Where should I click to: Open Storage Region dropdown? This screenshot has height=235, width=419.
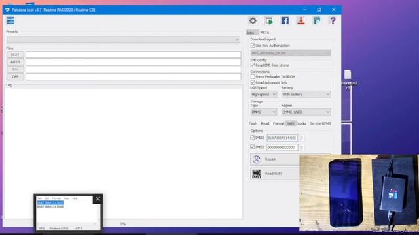click(x=306, y=112)
